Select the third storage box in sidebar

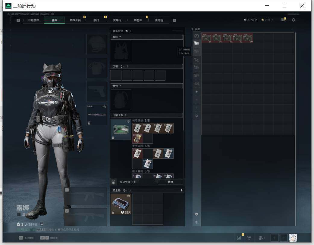tap(196, 52)
